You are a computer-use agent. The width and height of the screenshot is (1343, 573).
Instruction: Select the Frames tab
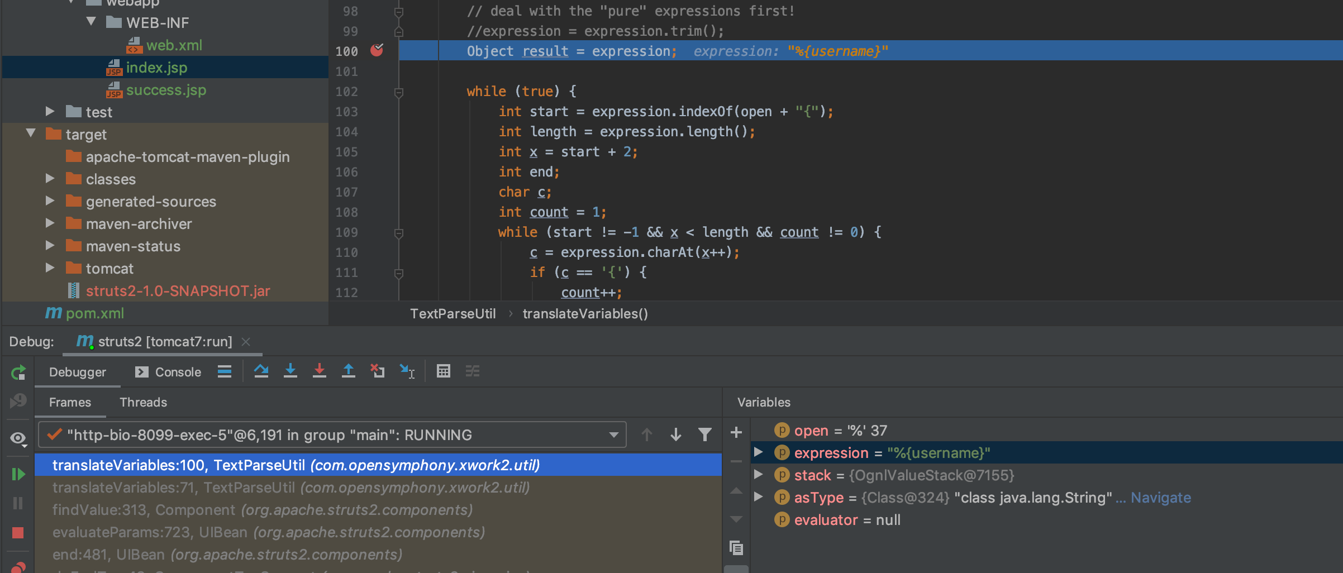tap(70, 402)
